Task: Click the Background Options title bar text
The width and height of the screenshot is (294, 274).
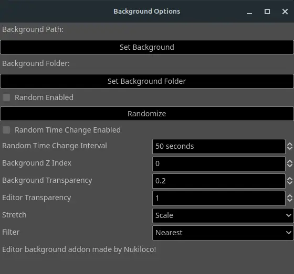Action: (147, 12)
